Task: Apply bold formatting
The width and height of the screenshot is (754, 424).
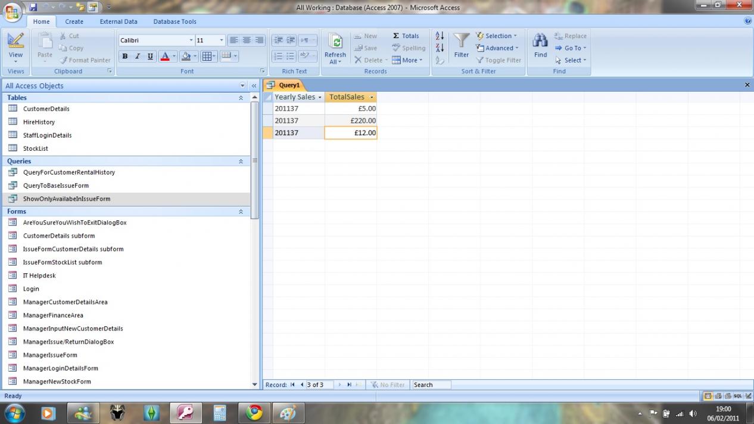Action: [124, 57]
